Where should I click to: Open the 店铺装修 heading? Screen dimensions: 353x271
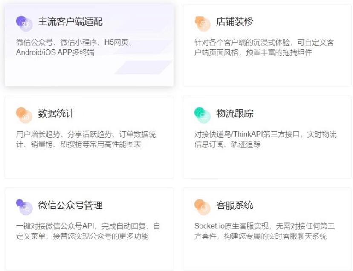tap(235, 22)
